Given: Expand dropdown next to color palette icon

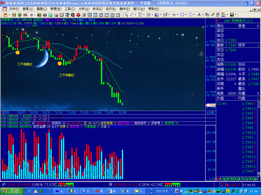Looking at the screenshot, I should pos(227,15).
